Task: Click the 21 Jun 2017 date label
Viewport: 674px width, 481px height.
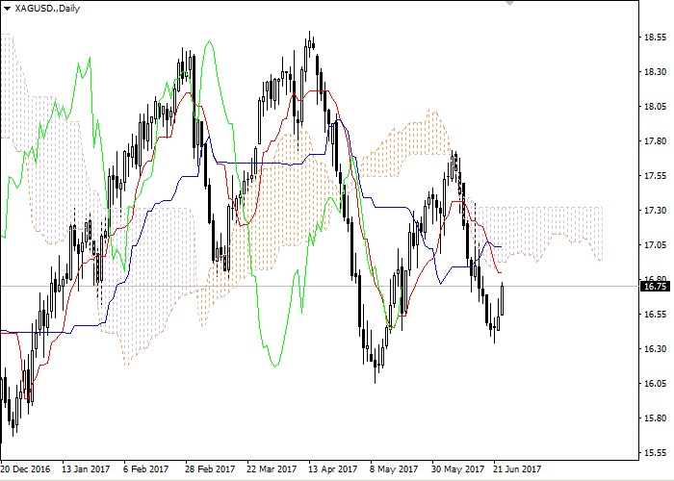Action: click(x=517, y=469)
